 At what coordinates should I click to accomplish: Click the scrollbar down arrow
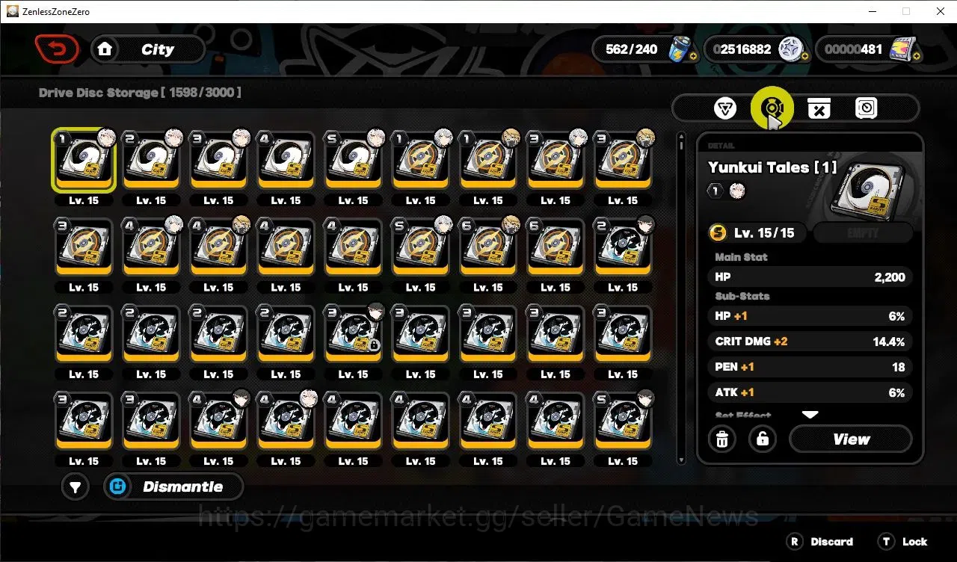pos(680,460)
